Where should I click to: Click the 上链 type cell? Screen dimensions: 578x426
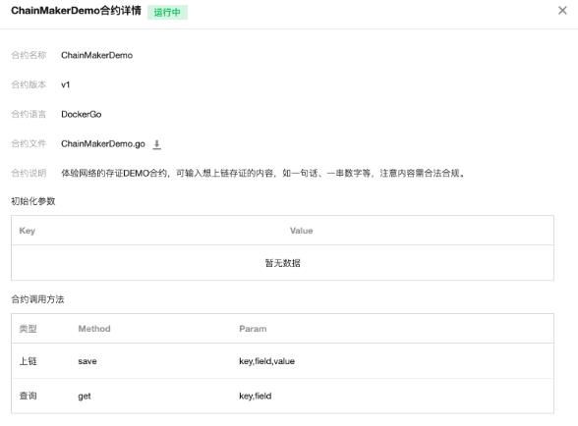click(28, 361)
